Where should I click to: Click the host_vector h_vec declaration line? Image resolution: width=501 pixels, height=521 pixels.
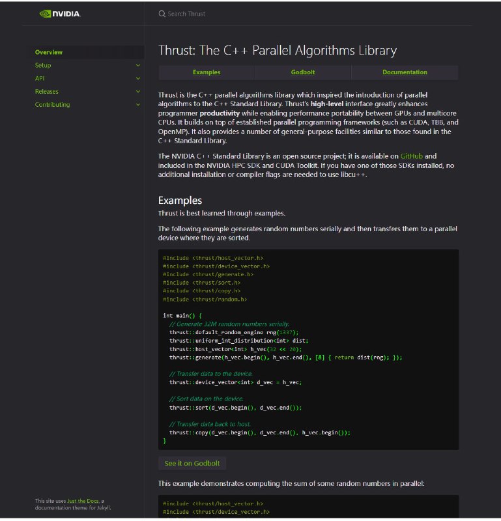point(235,349)
